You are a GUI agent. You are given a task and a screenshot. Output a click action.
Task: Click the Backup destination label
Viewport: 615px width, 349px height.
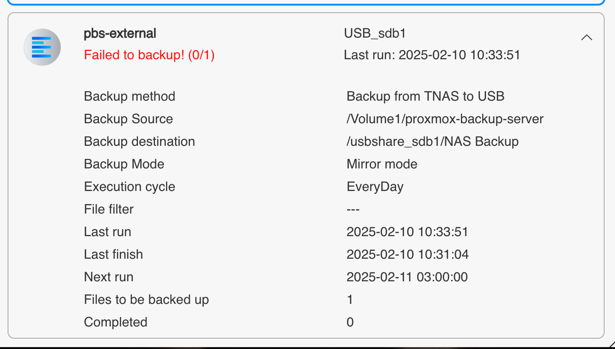click(x=139, y=142)
